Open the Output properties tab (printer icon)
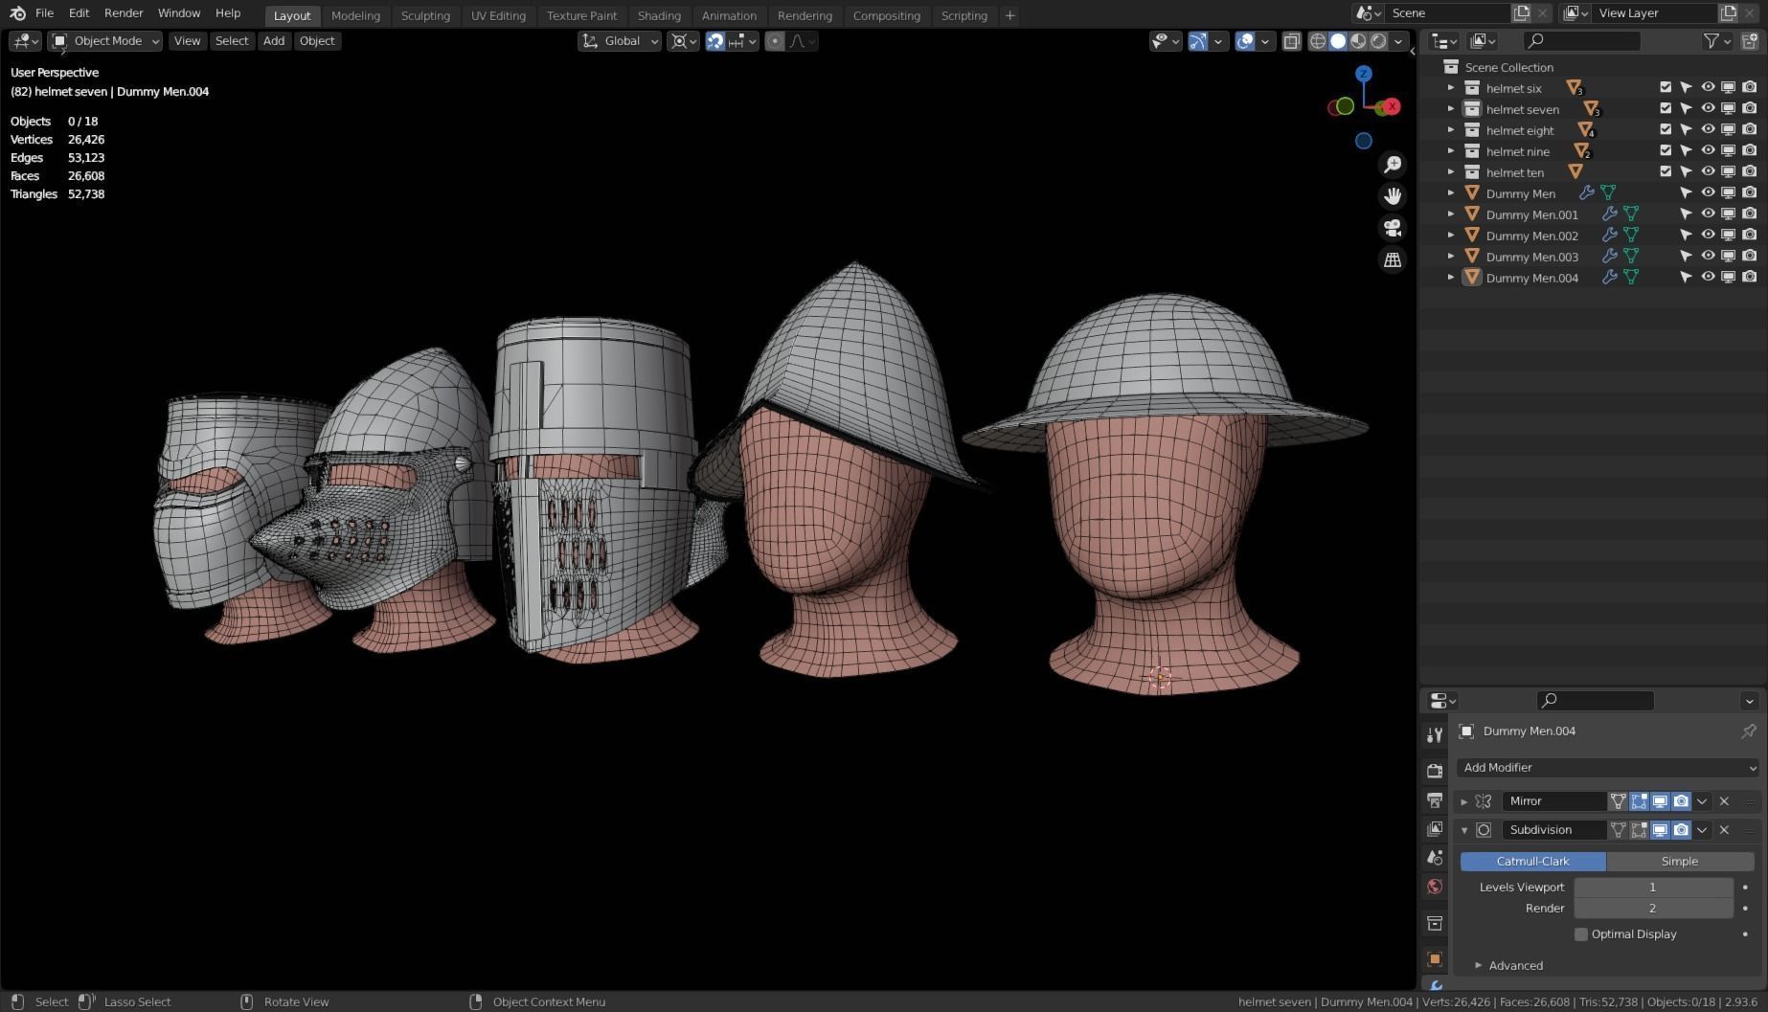Screen dimensions: 1768x1012 1435,800
